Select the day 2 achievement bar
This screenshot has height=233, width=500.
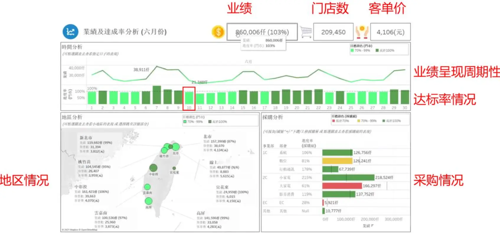point(103,97)
